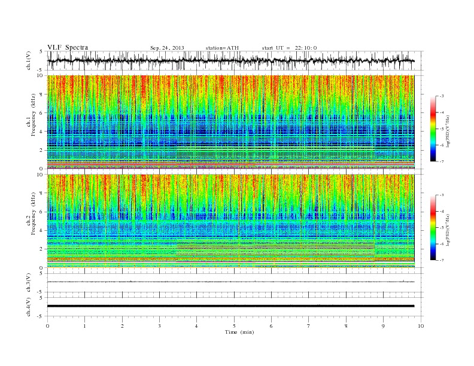Click the "1" tick on the time axis
Screen dimensions: 474x366
[84, 326]
